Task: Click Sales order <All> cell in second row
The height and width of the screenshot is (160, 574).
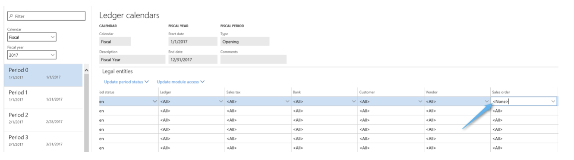Action: [524, 111]
